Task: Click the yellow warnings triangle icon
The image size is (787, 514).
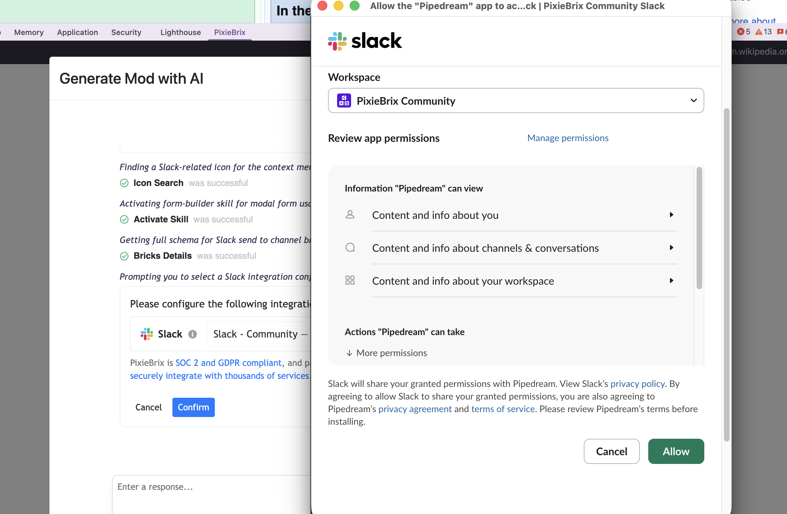Action: [759, 32]
